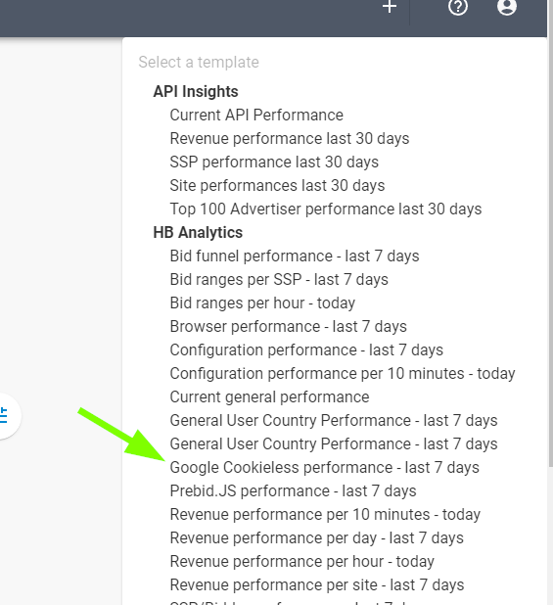Select Current general performance template
The height and width of the screenshot is (605, 553).
[x=269, y=397]
